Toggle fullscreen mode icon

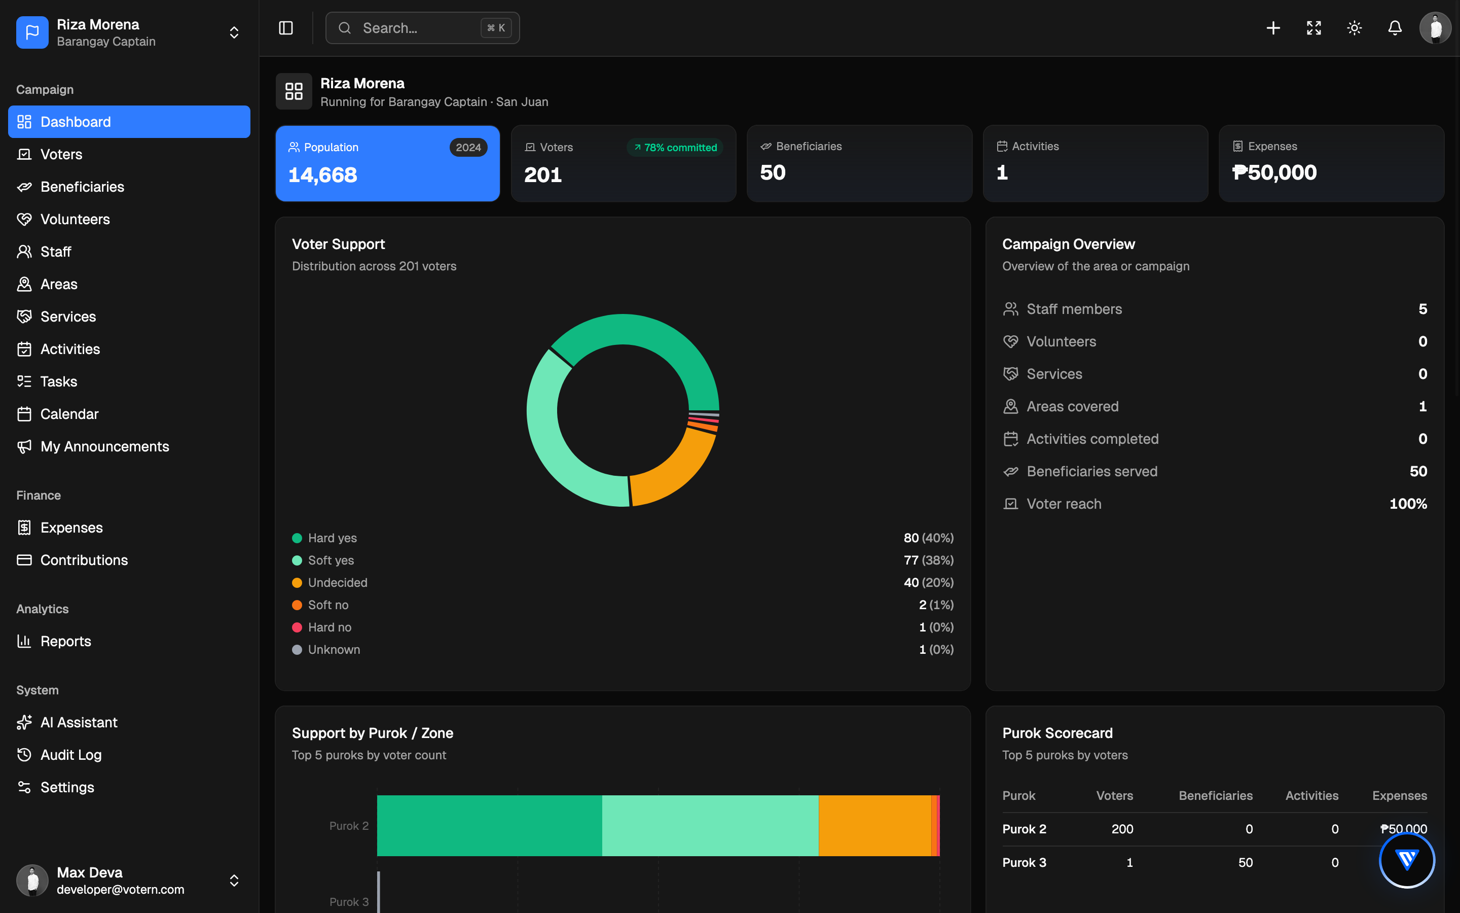[1314, 28]
